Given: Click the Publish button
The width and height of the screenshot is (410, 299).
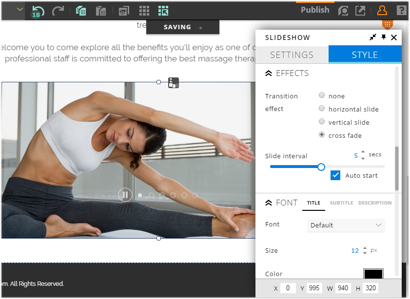Looking at the screenshot, I should click(x=315, y=10).
